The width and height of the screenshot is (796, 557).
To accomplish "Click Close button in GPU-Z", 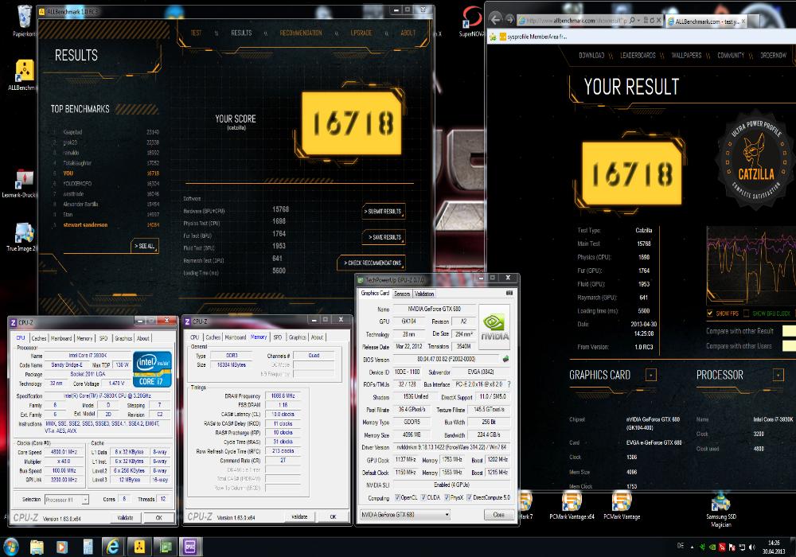I will coord(498,514).
